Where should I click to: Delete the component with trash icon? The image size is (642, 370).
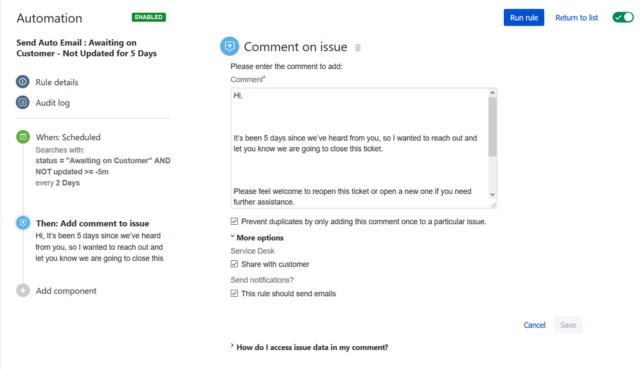point(358,48)
